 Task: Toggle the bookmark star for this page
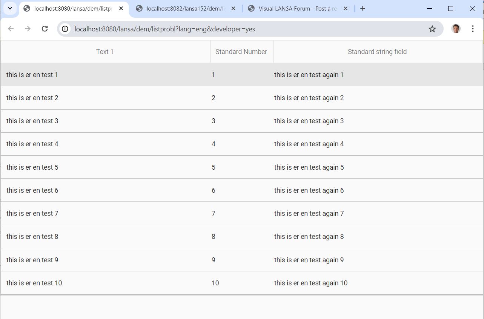point(432,28)
